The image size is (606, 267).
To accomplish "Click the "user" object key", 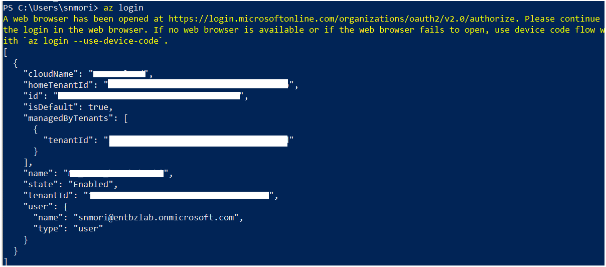I will tap(38, 206).
